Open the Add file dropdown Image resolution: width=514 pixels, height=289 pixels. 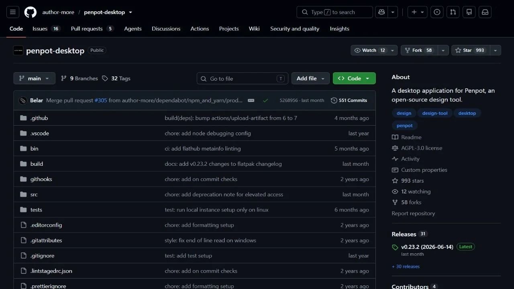coord(310,78)
